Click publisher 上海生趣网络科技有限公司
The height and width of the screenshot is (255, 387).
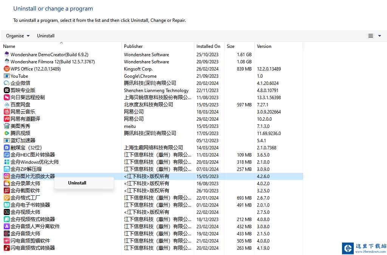click(x=153, y=147)
